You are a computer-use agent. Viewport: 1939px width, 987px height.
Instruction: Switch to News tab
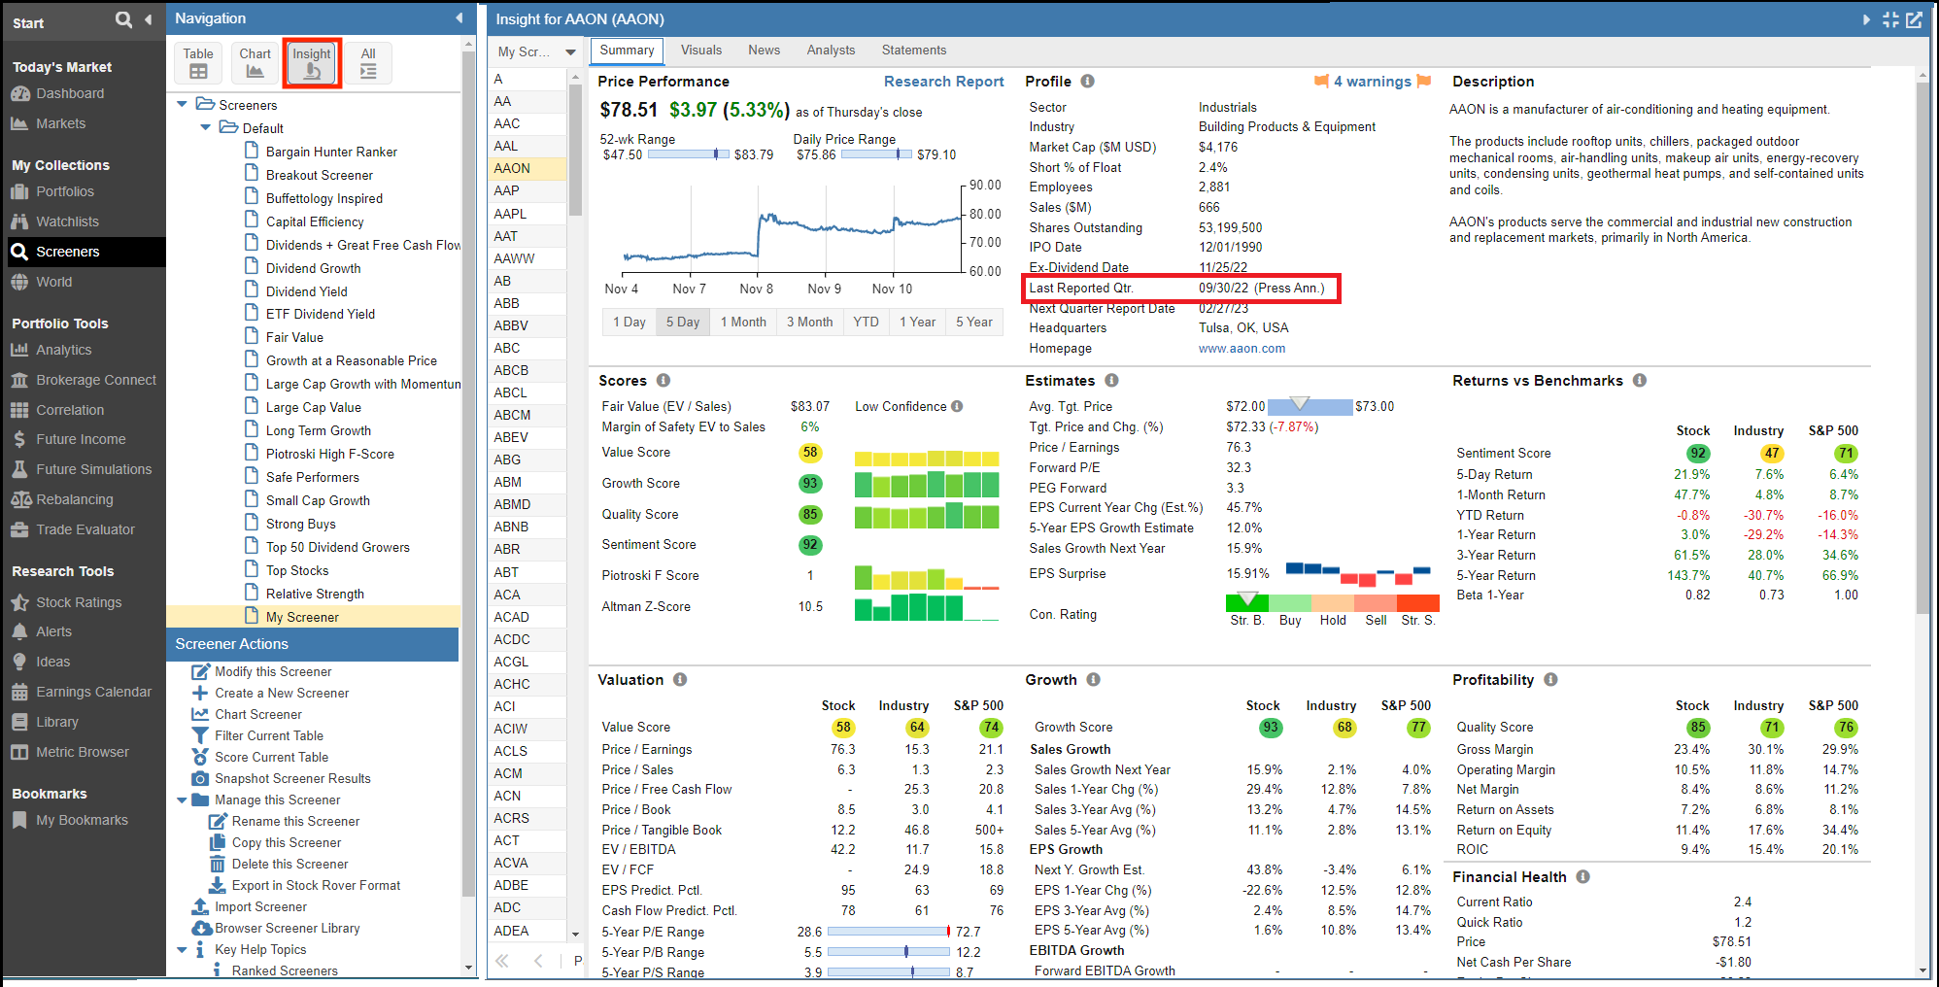pyautogui.click(x=764, y=51)
